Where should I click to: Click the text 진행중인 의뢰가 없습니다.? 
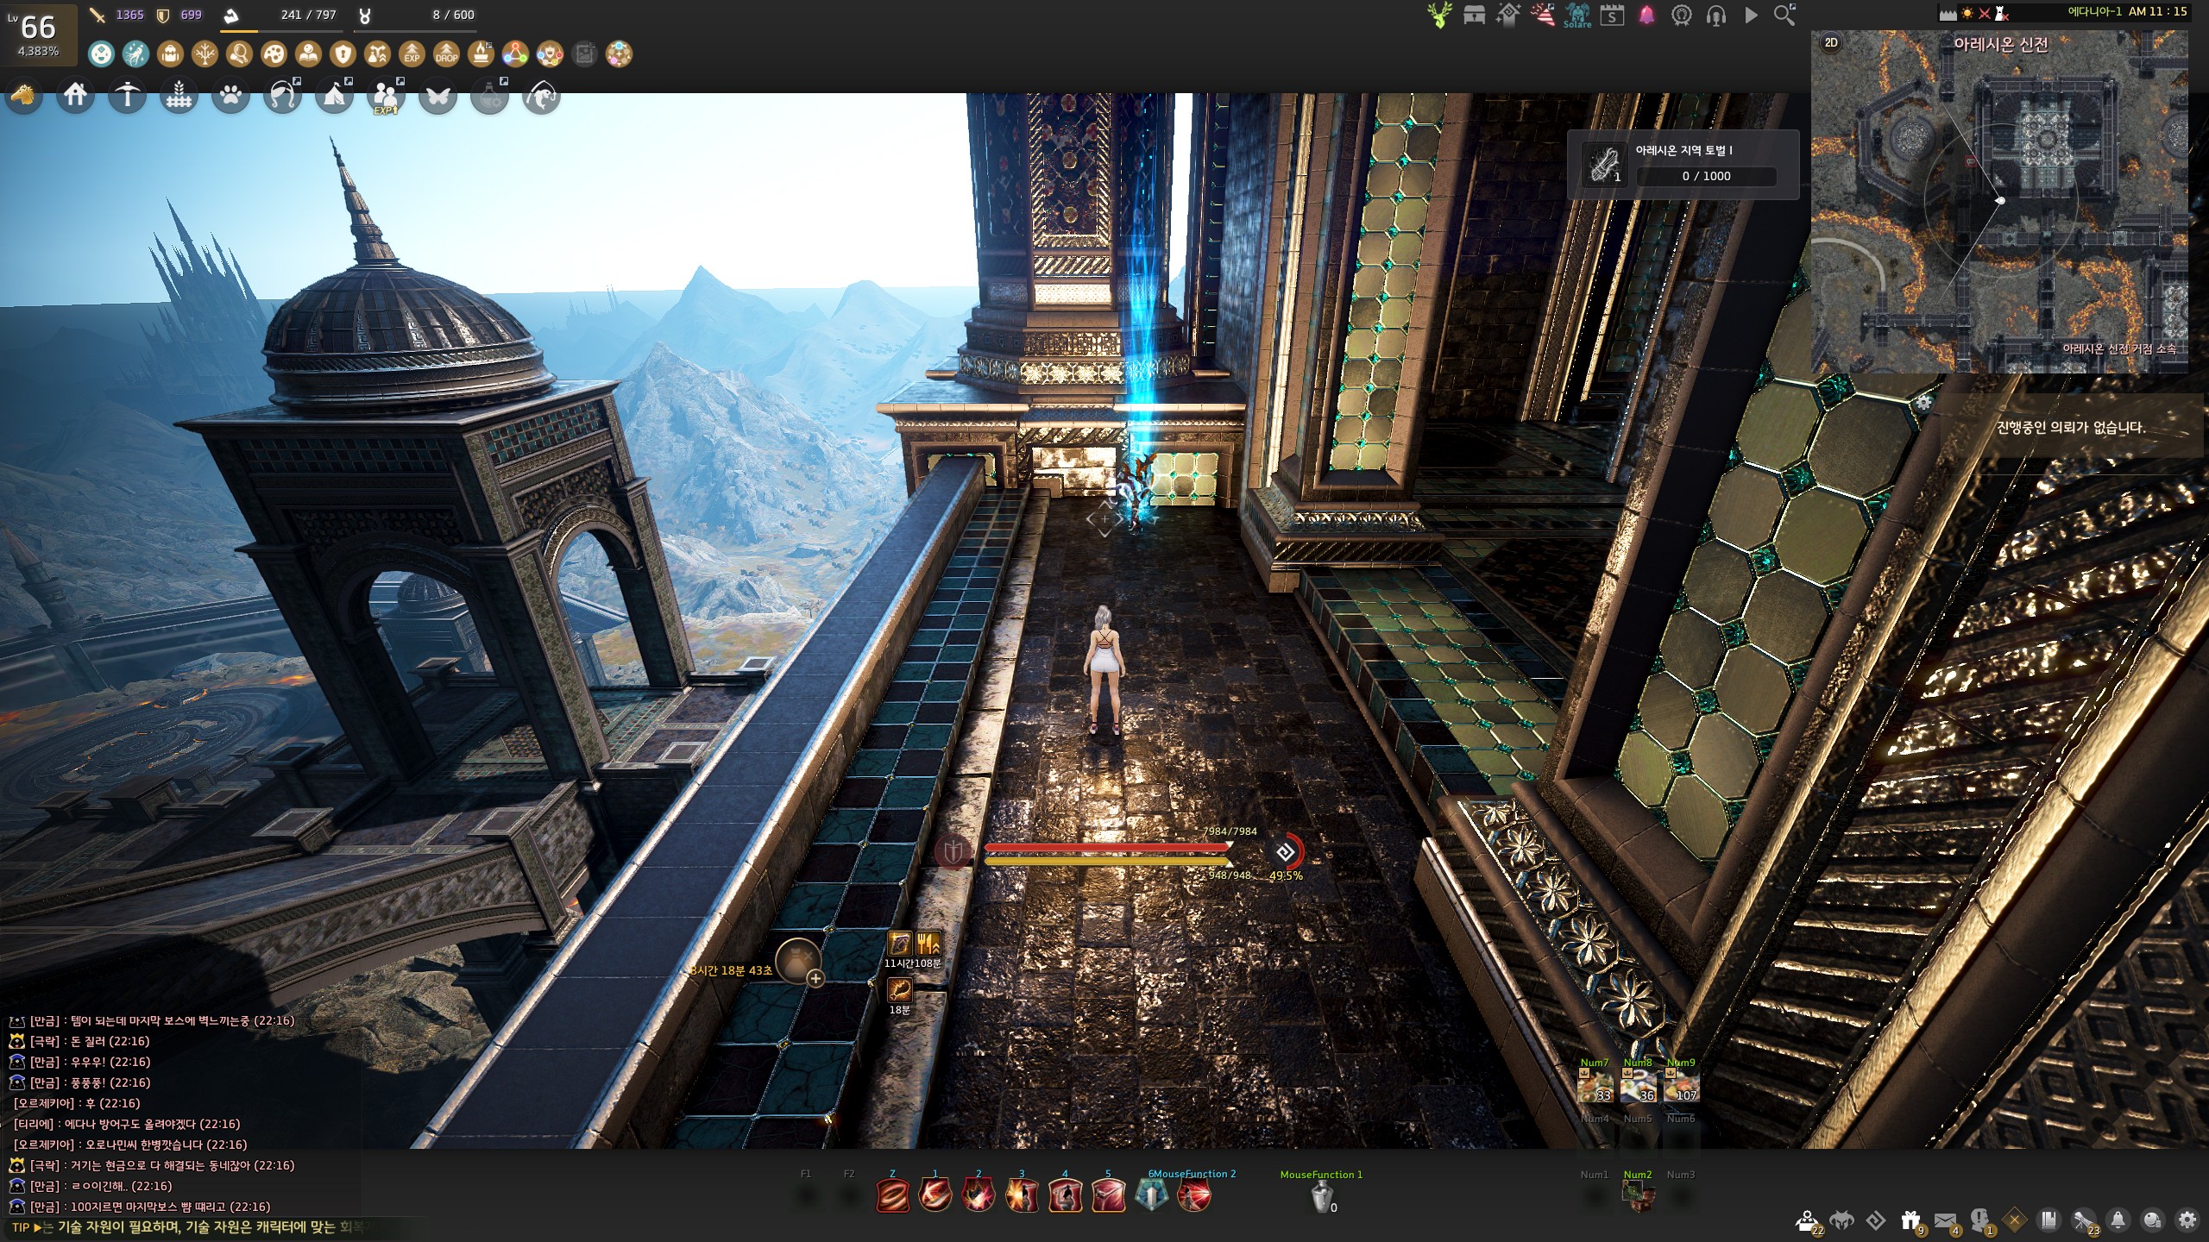pyautogui.click(x=2071, y=428)
